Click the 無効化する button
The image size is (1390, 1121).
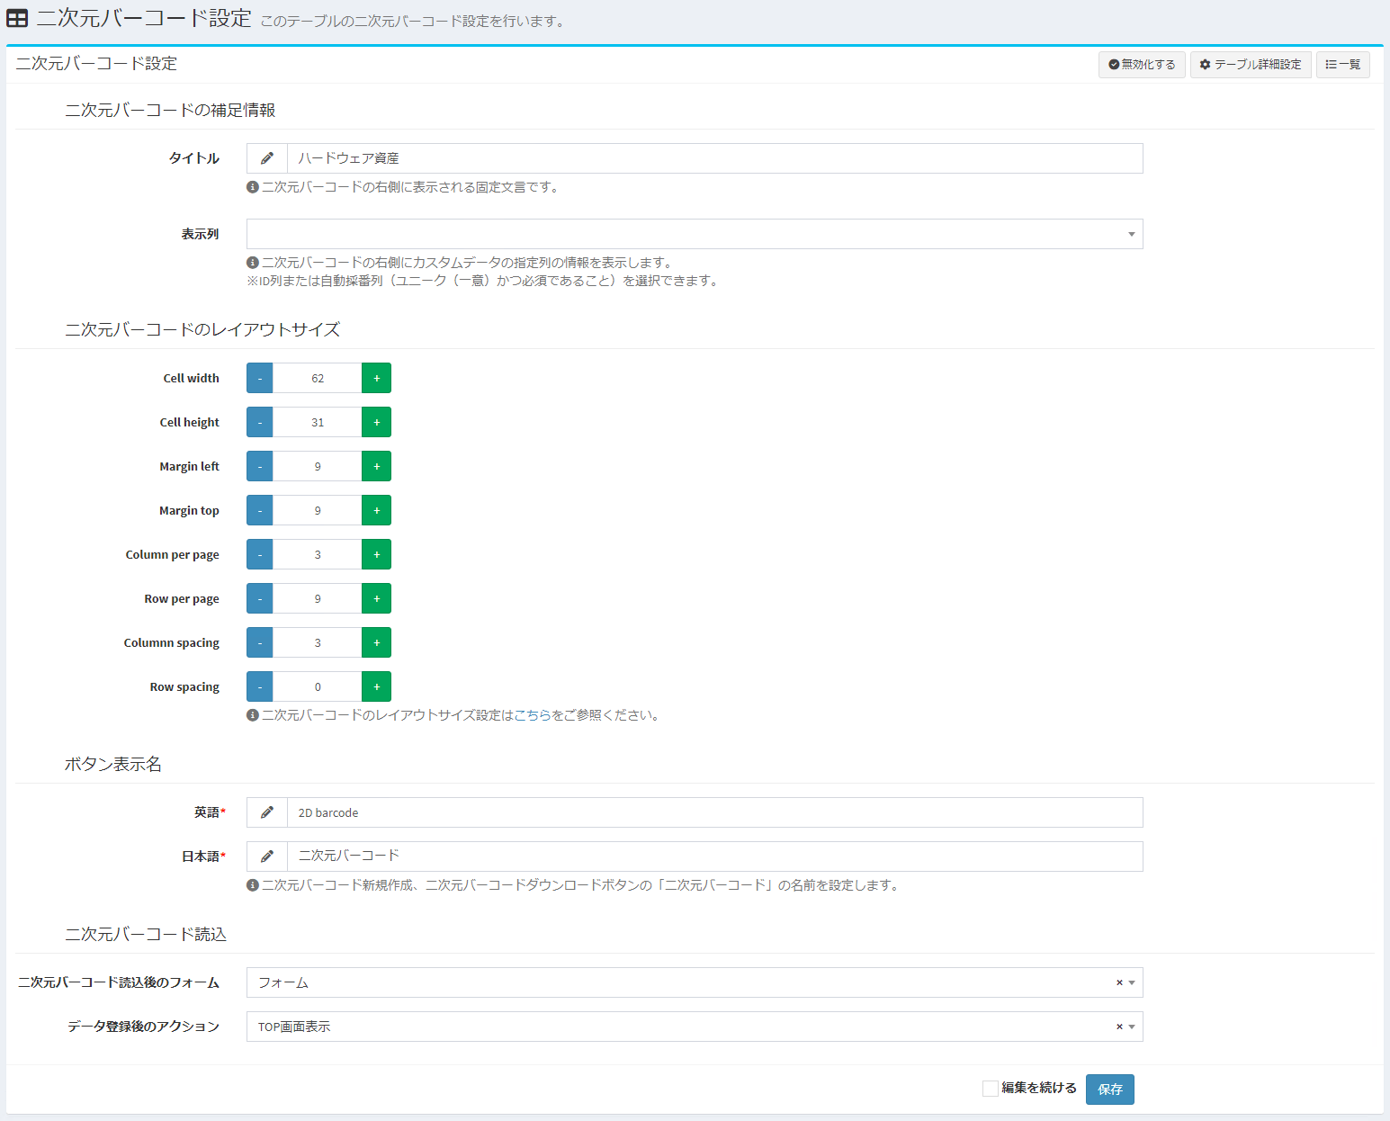pyautogui.click(x=1142, y=65)
